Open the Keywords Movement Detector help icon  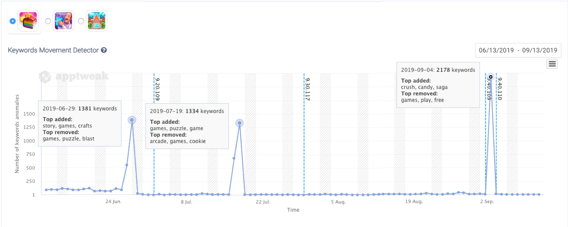[x=104, y=50]
